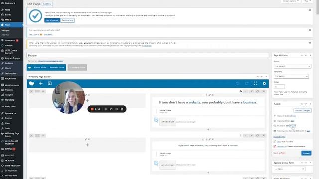The height and width of the screenshot is (179, 319).
Task: Add element in first row's empty column
Action: point(87,101)
